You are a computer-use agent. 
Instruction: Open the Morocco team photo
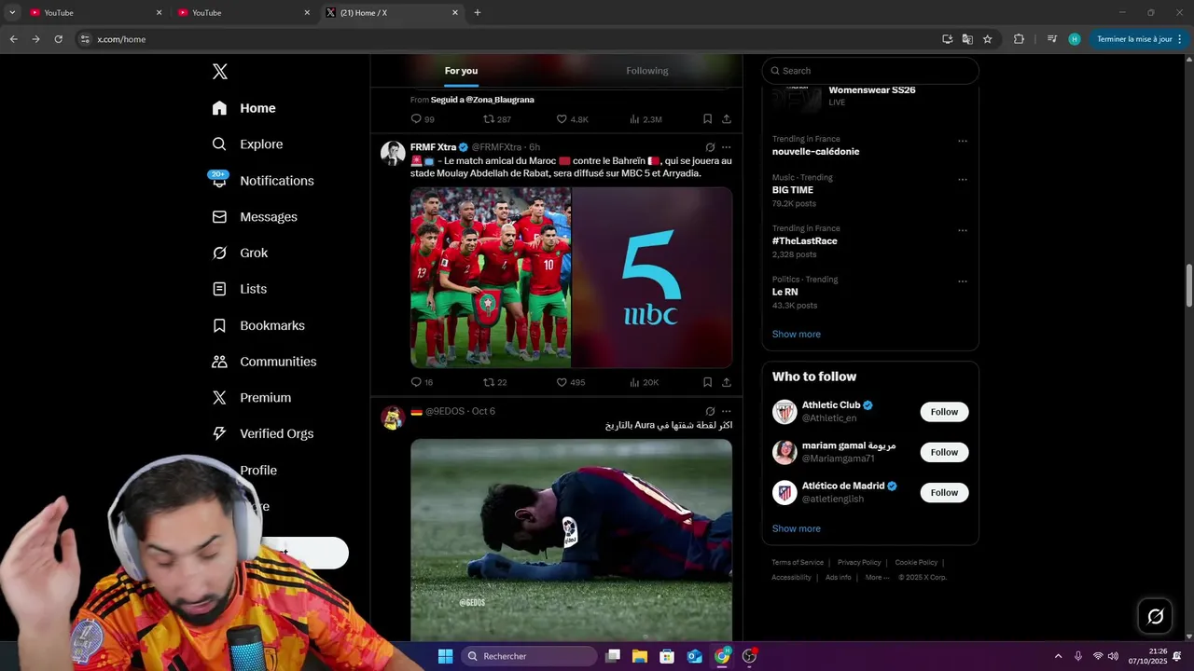(x=491, y=278)
